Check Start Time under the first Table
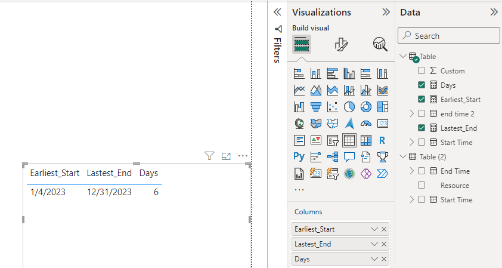 click(422, 142)
